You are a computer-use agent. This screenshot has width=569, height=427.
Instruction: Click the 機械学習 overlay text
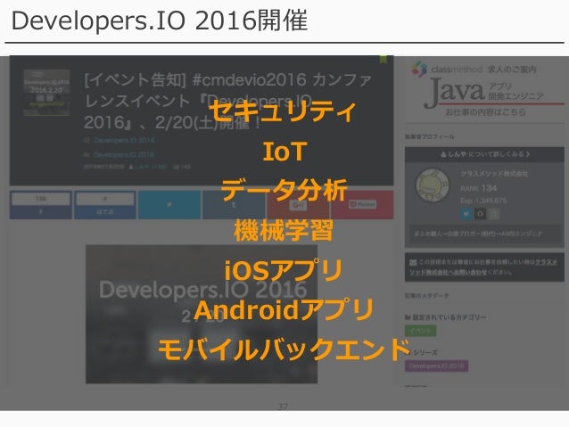pyautogui.click(x=284, y=230)
